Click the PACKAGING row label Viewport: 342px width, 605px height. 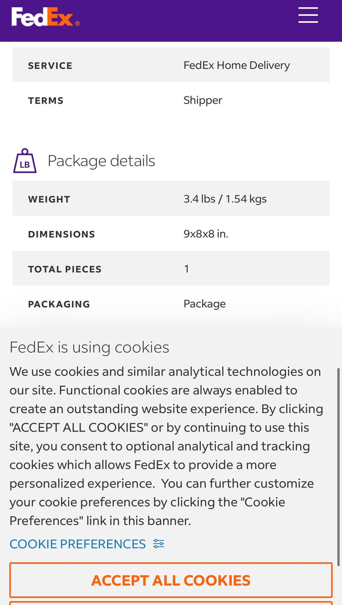59,304
